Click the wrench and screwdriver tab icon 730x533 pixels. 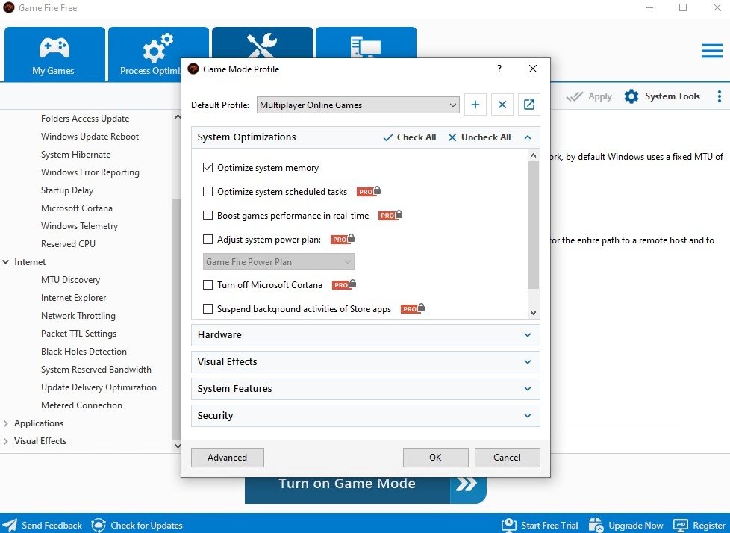tap(262, 46)
